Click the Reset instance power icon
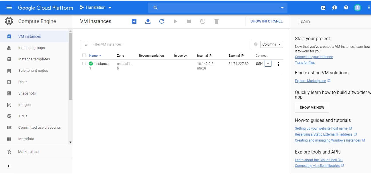This screenshot has width=371, height=174. click(x=203, y=21)
